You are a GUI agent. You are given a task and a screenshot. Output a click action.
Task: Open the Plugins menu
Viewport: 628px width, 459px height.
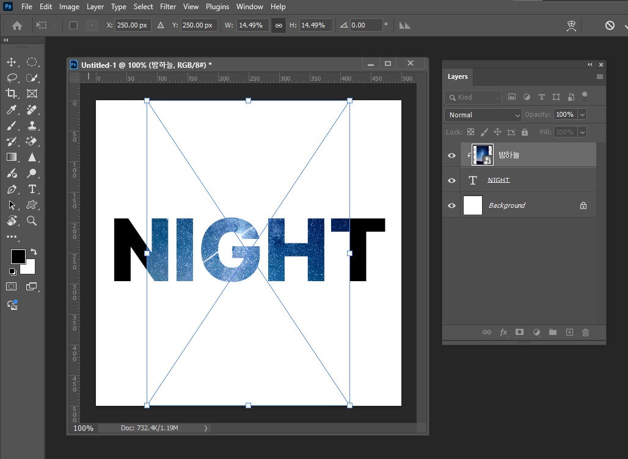217,7
